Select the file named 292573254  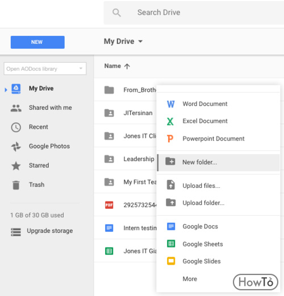click(140, 205)
